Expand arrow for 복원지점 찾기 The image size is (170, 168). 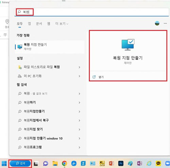tap(80, 130)
